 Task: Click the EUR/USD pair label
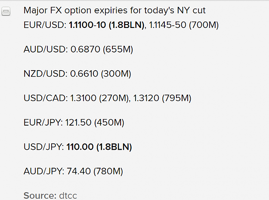click(x=45, y=25)
